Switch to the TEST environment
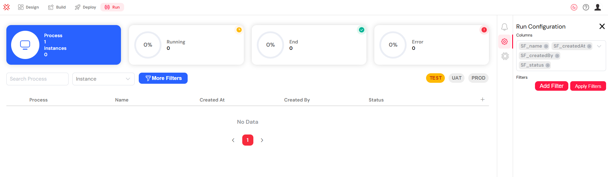 (x=435, y=78)
